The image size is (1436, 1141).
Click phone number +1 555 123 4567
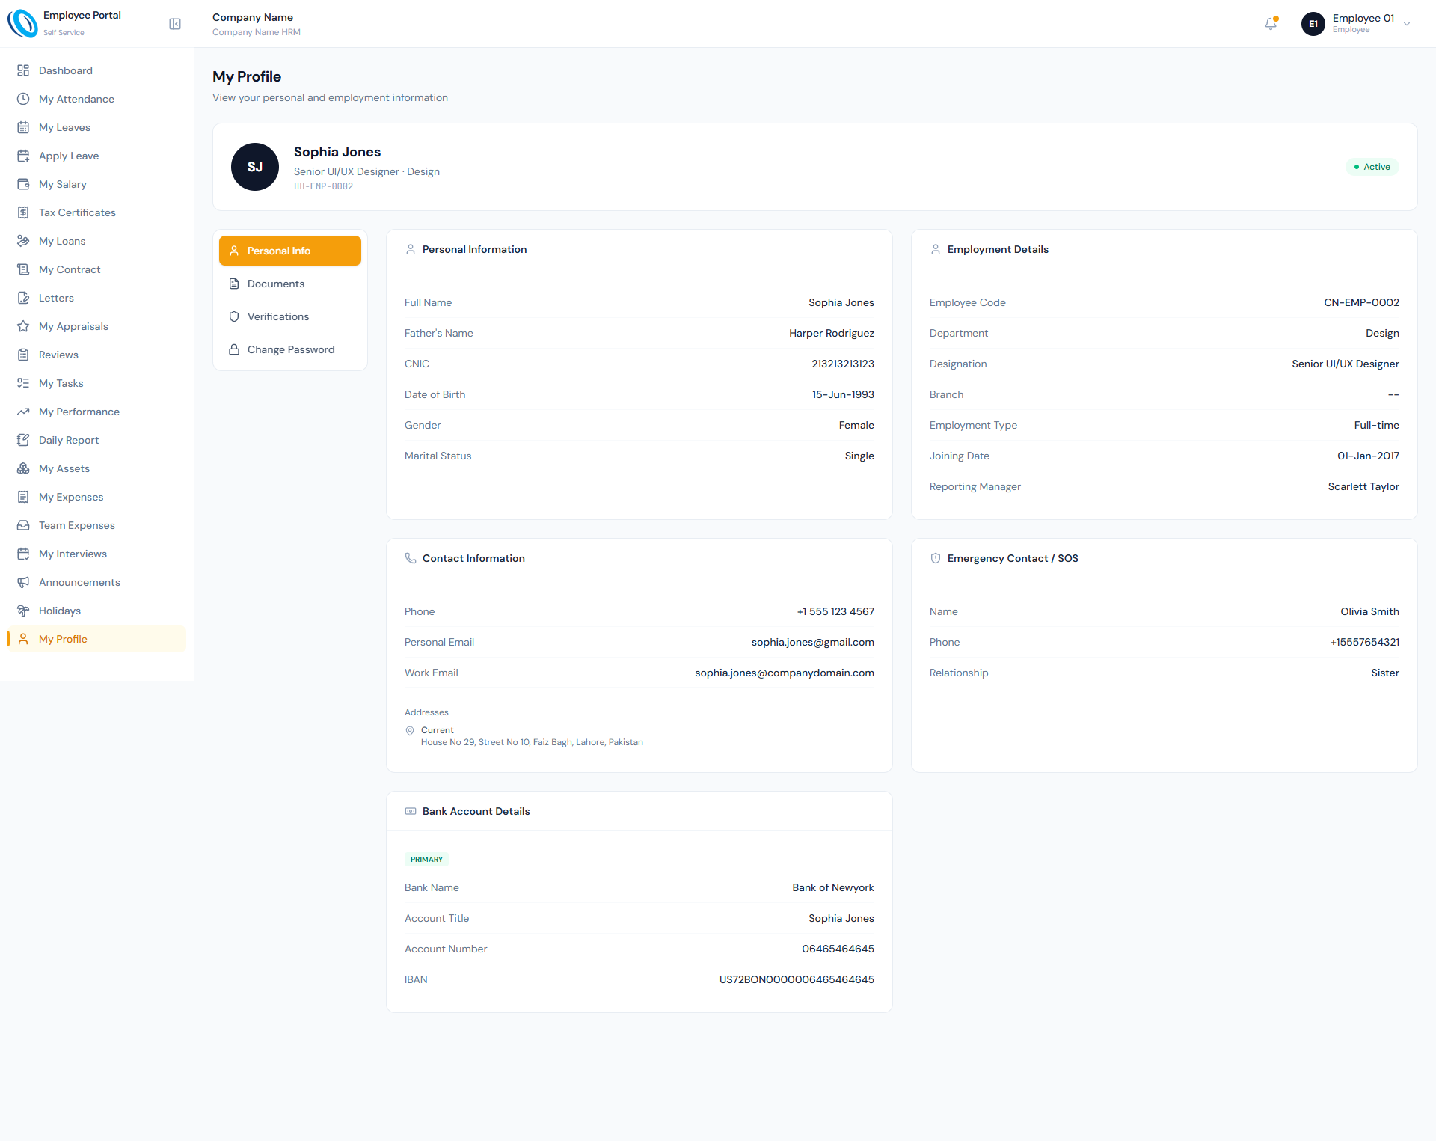pos(835,611)
